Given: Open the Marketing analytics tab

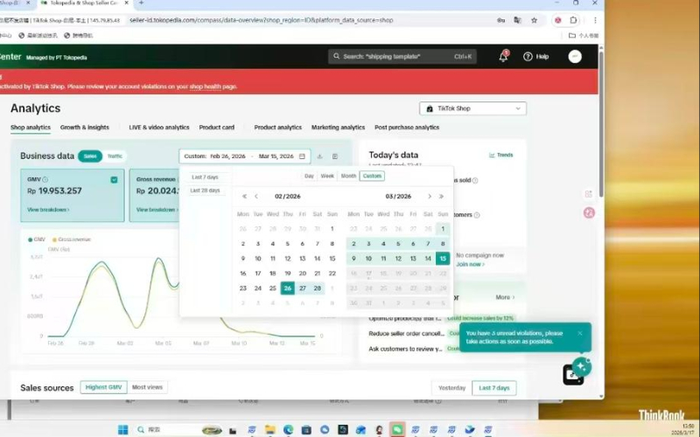Looking at the screenshot, I should click(x=338, y=128).
